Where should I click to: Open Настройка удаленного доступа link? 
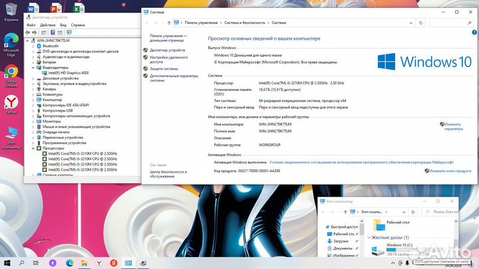pos(168,60)
